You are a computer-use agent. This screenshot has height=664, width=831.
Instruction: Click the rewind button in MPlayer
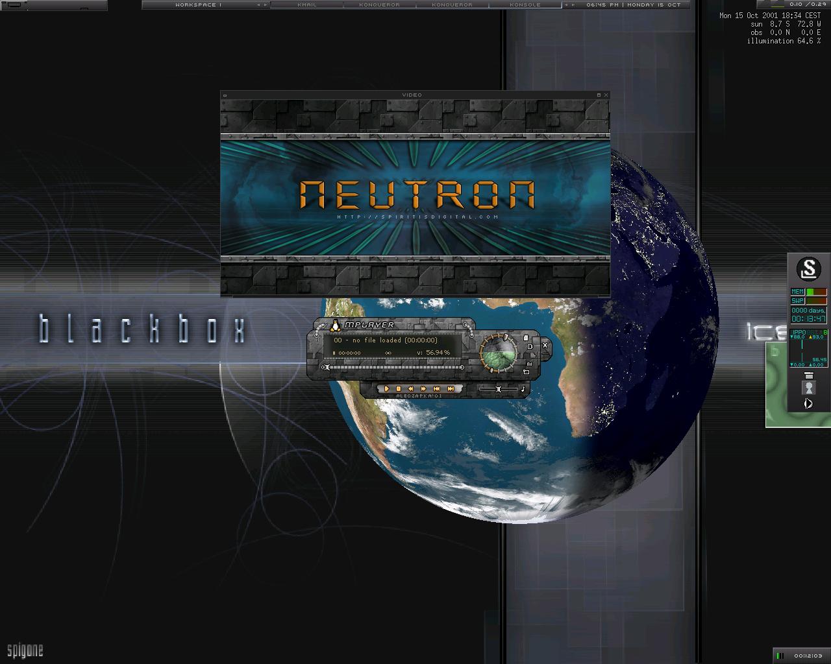[412, 389]
